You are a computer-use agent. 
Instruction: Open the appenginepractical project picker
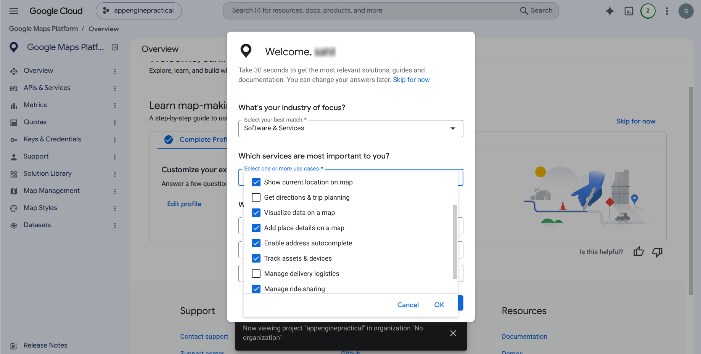coord(139,11)
